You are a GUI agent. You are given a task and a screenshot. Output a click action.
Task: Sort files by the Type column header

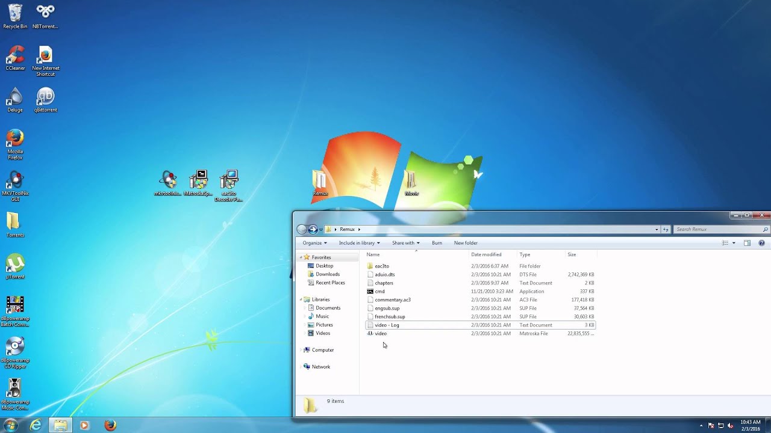point(541,254)
